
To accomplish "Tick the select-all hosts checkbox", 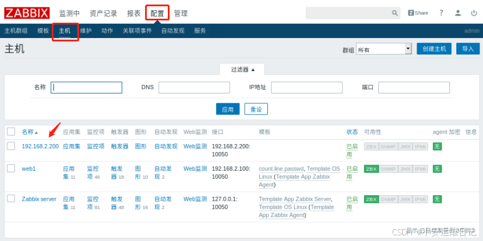I will click(11, 132).
